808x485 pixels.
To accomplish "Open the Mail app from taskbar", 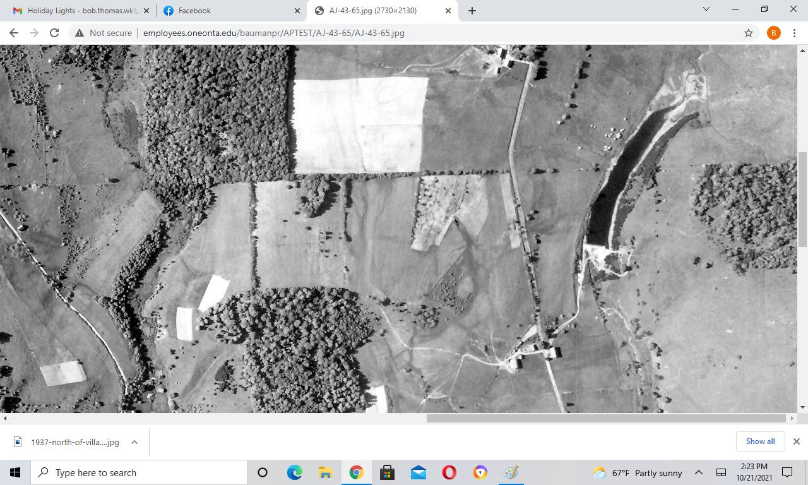I will pyautogui.click(x=418, y=472).
